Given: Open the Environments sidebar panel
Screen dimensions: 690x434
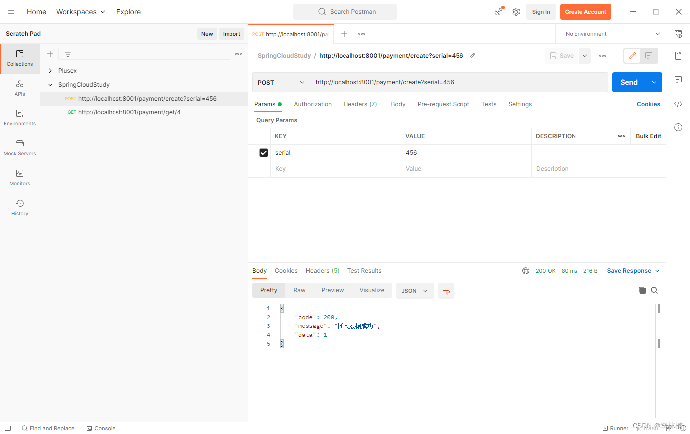Looking at the screenshot, I should (20, 118).
